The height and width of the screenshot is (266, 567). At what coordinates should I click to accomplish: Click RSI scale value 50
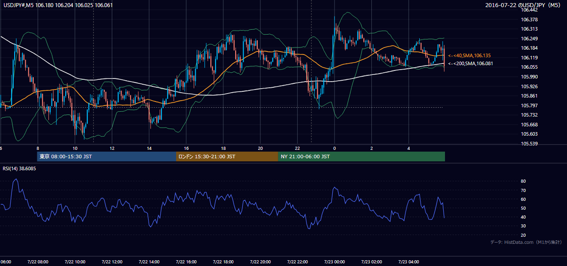524,208
